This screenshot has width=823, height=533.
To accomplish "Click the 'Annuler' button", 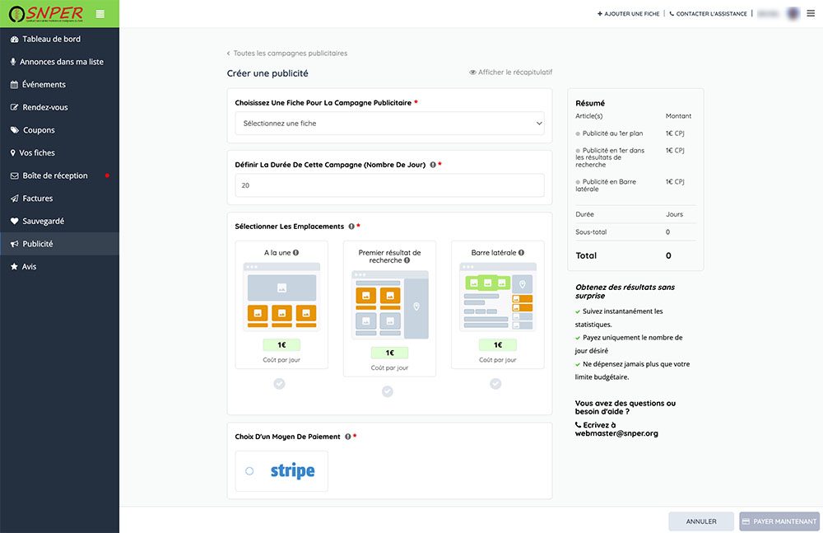I will click(x=701, y=521).
